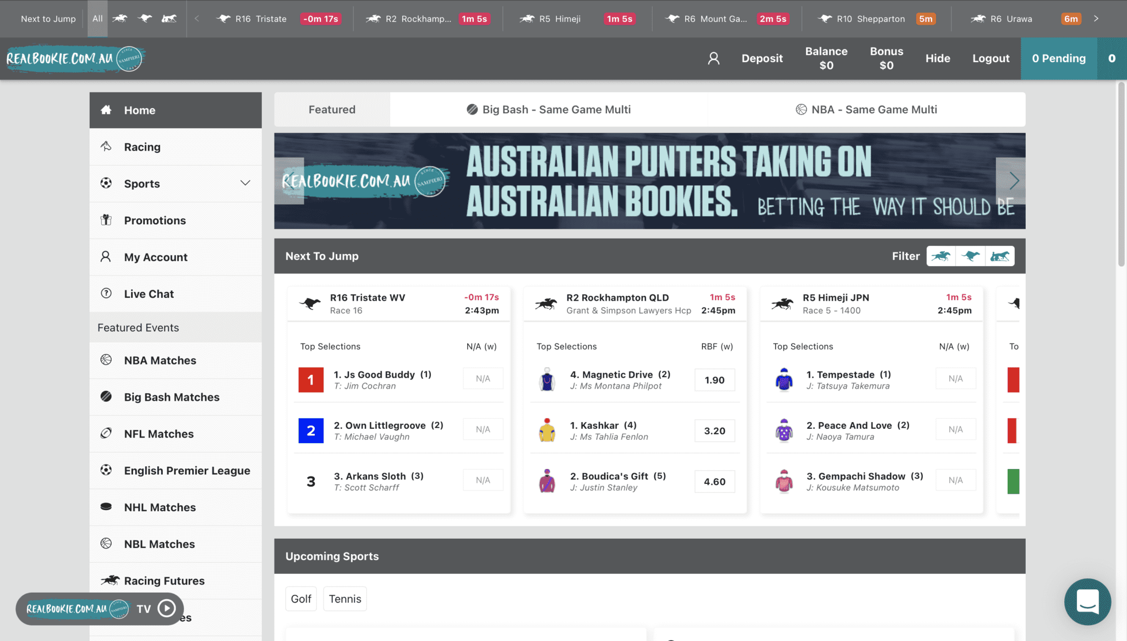Screen dimensions: 1127x641
Task: Toggle greyhound filter in top bar
Action: pos(145,19)
